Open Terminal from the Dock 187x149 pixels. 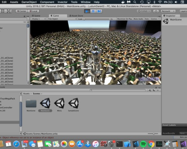119,144
